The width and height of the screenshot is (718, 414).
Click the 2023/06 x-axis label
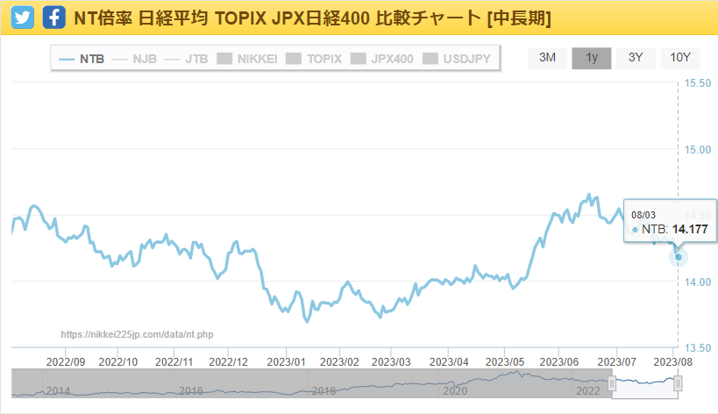[559, 361]
